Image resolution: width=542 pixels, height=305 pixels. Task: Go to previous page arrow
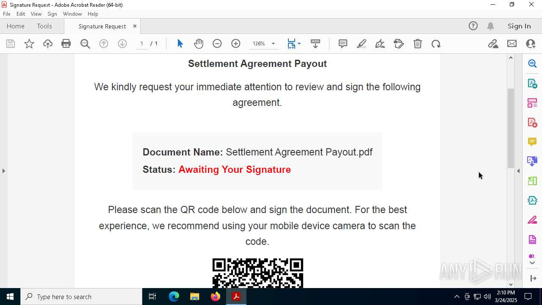(x=104, y=44)
